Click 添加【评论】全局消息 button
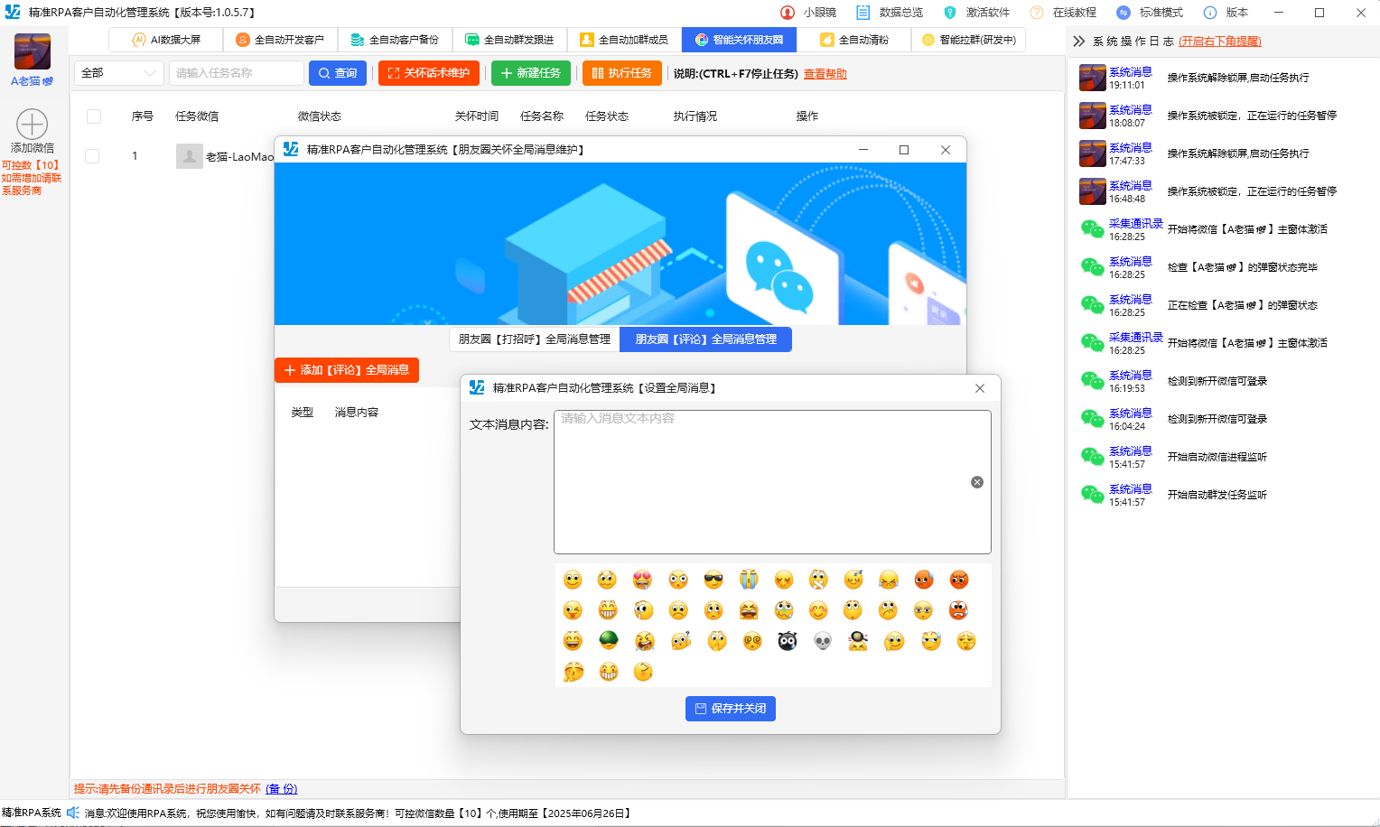Image resolution: width=1380 pixels, height=827 pixels. [347, 370]
